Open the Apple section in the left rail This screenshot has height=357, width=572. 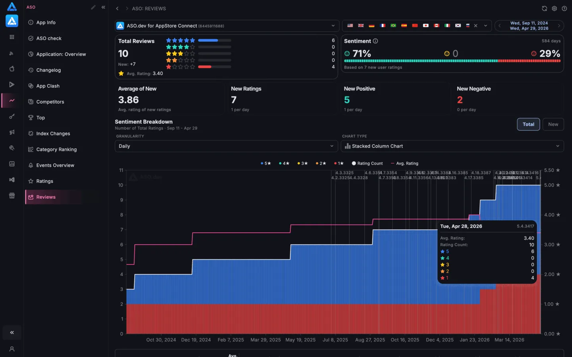coord(12,69)
